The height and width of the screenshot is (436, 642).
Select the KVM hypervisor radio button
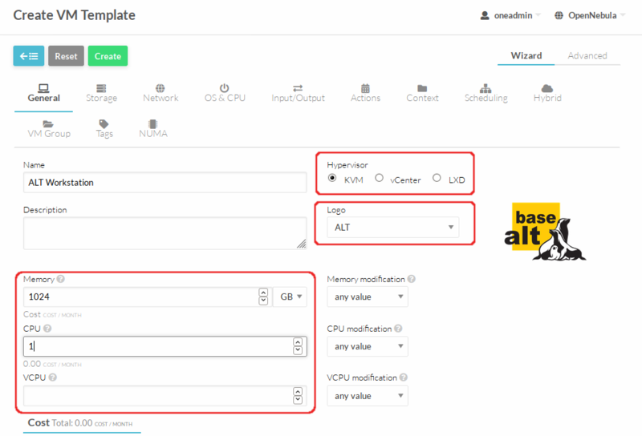[x=332, y=178]
